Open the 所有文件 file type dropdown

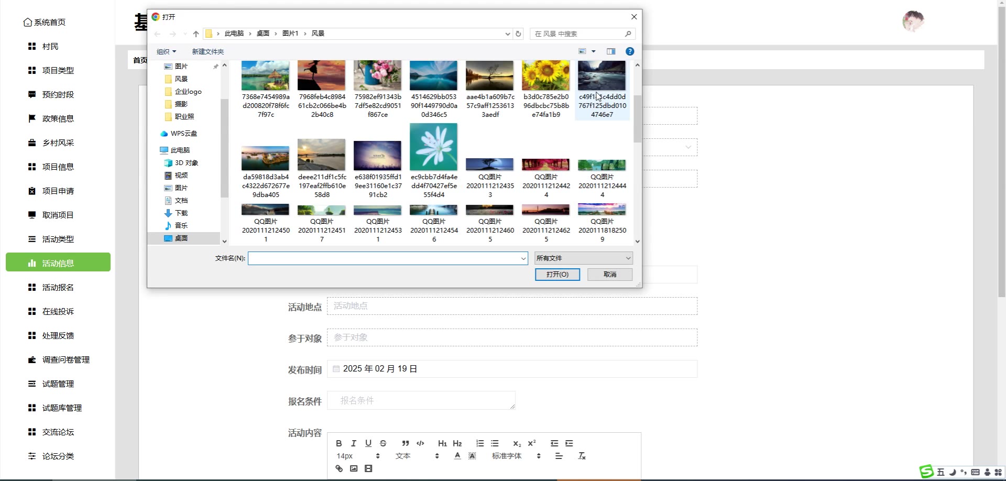pos(583,258)
